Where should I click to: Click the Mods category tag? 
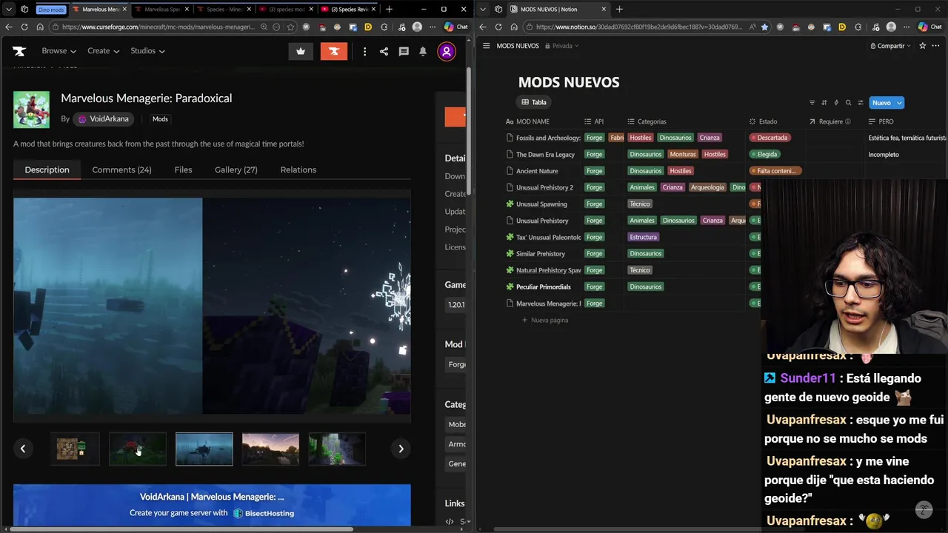point(160,118)
